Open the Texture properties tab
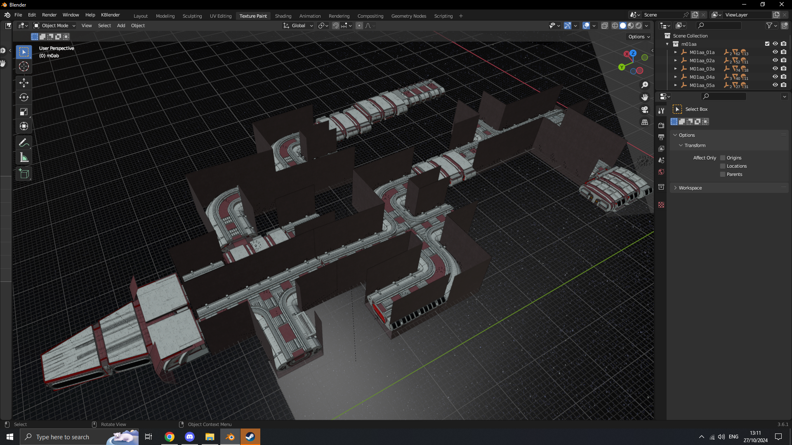 tap(661, 205)
